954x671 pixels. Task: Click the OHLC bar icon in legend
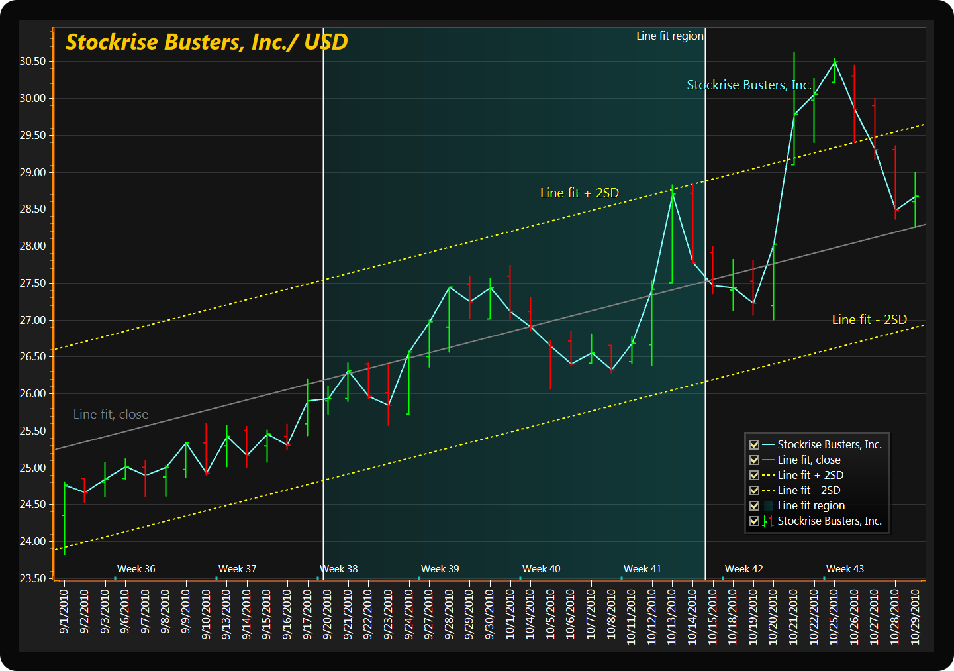[768, 521]
